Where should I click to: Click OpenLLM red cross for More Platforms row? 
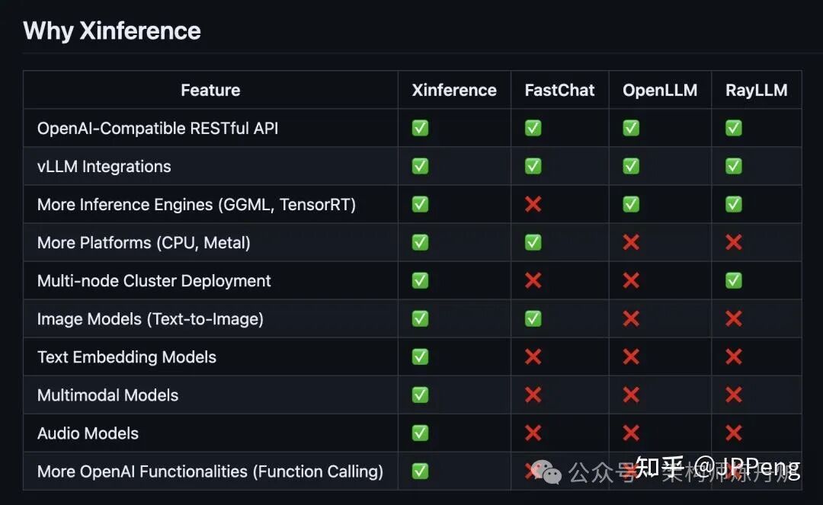point(631,242)
